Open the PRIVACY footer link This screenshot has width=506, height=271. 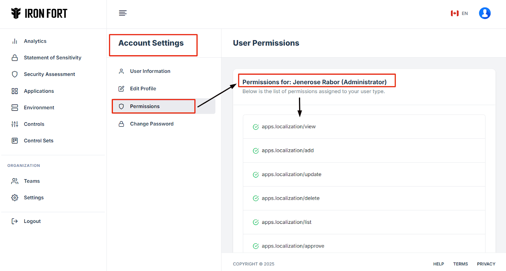pos(486,264)
